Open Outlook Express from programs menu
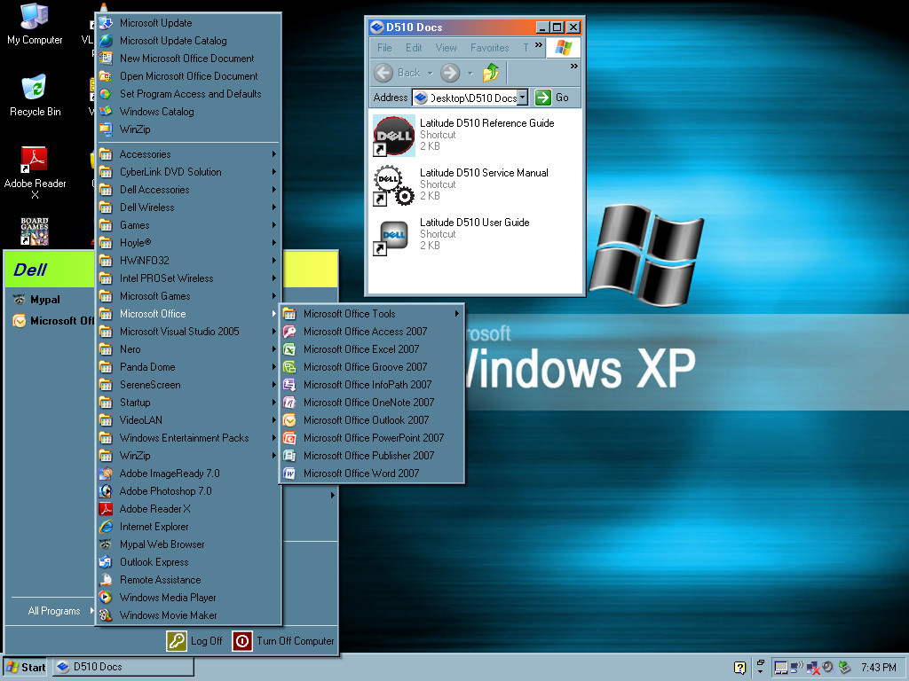 188,561
